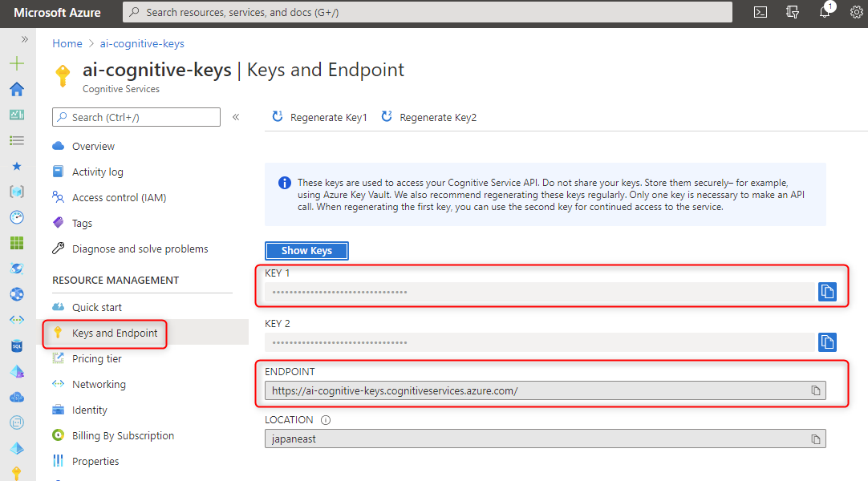Image resolution: width=868 pixels, height=481 pixels.
Task: Open the notifications bell
Action: (x=825, y=12)
